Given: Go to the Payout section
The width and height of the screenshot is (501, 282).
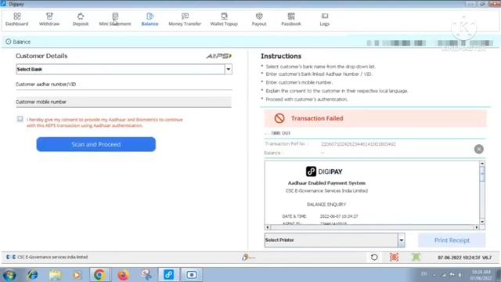Looking at the screenshot, I should pyautogui.click(x=259, y=19).
